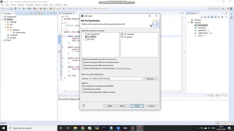This screenshot has height=131, width=234.
Task: Click the Cancel button in JAR Export
Action: click(151, 106)
